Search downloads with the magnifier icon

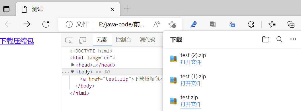tap(279, 39)
